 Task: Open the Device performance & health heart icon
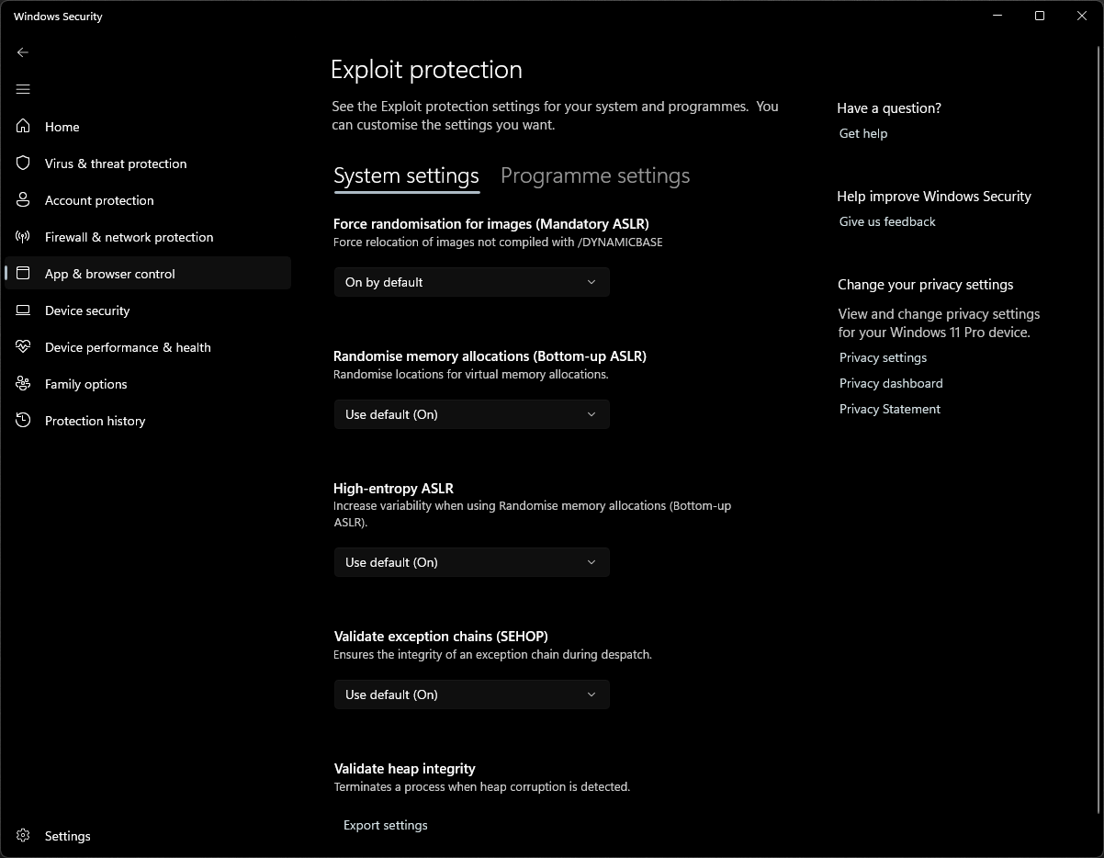(24, 346)
